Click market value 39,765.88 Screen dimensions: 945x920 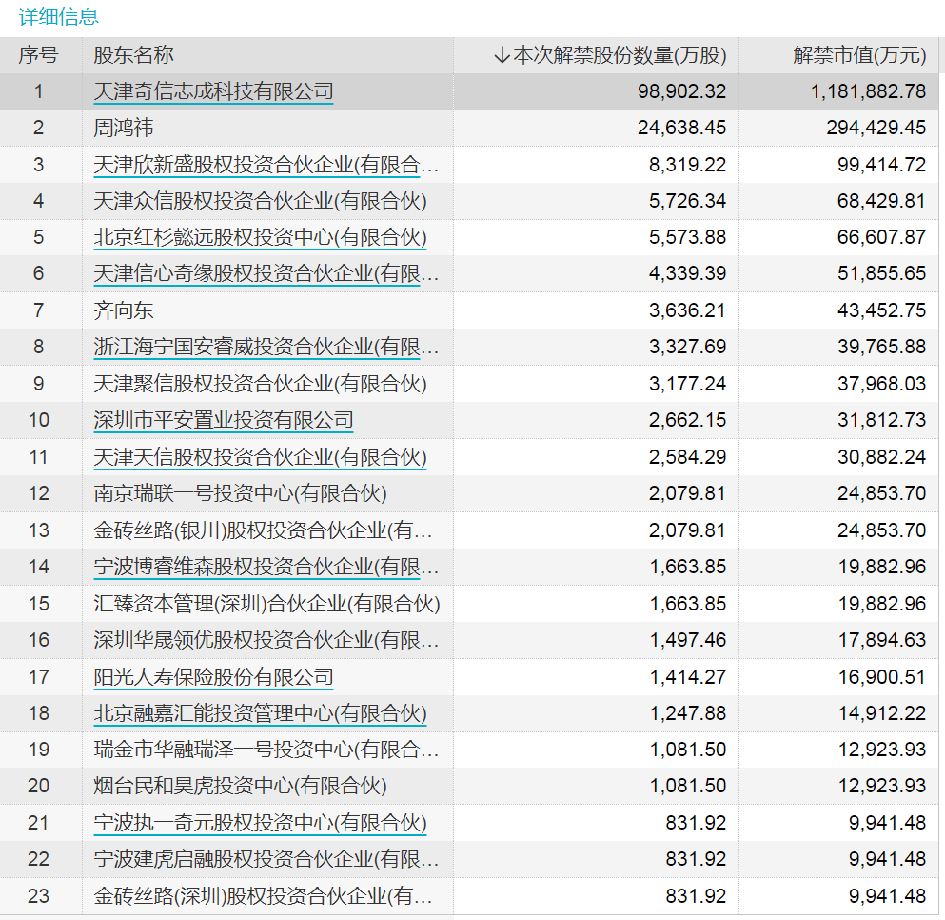click(882, 347)
